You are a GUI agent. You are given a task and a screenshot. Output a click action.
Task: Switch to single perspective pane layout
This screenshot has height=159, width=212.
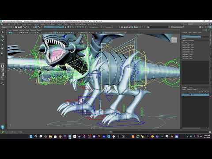tap(3, 66)
